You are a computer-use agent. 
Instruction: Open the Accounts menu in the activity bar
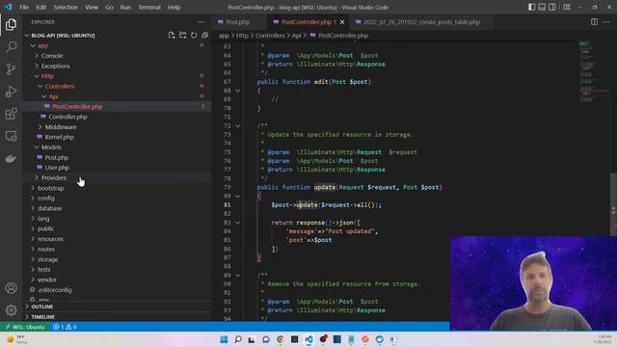click(x=11, y=288)
